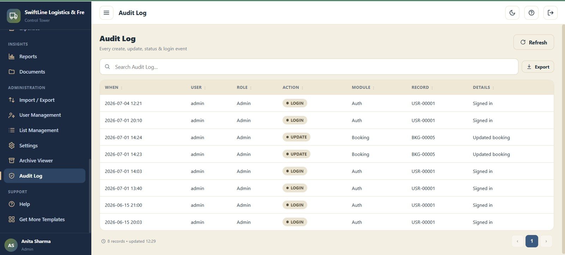The image size is (565, 255).
Task: Refresh the audit log
Action: click(534, 42)
